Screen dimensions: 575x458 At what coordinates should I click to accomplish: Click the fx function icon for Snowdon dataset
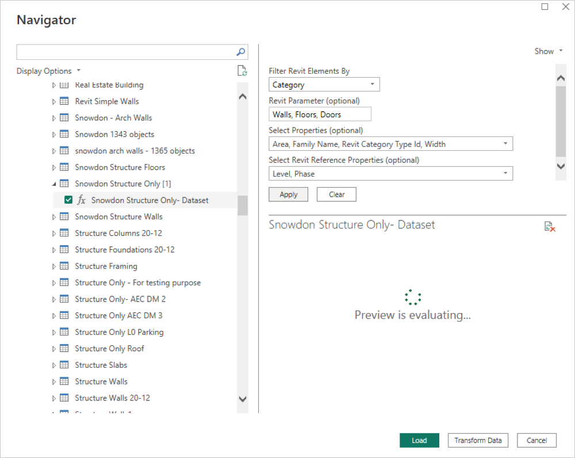coord(82,200)
